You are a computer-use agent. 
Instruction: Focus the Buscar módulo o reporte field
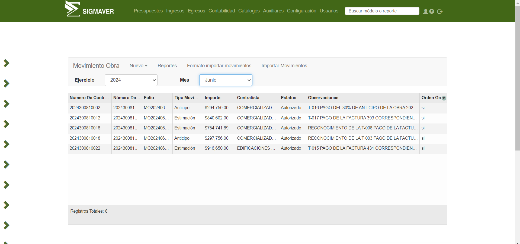point(382,11)
